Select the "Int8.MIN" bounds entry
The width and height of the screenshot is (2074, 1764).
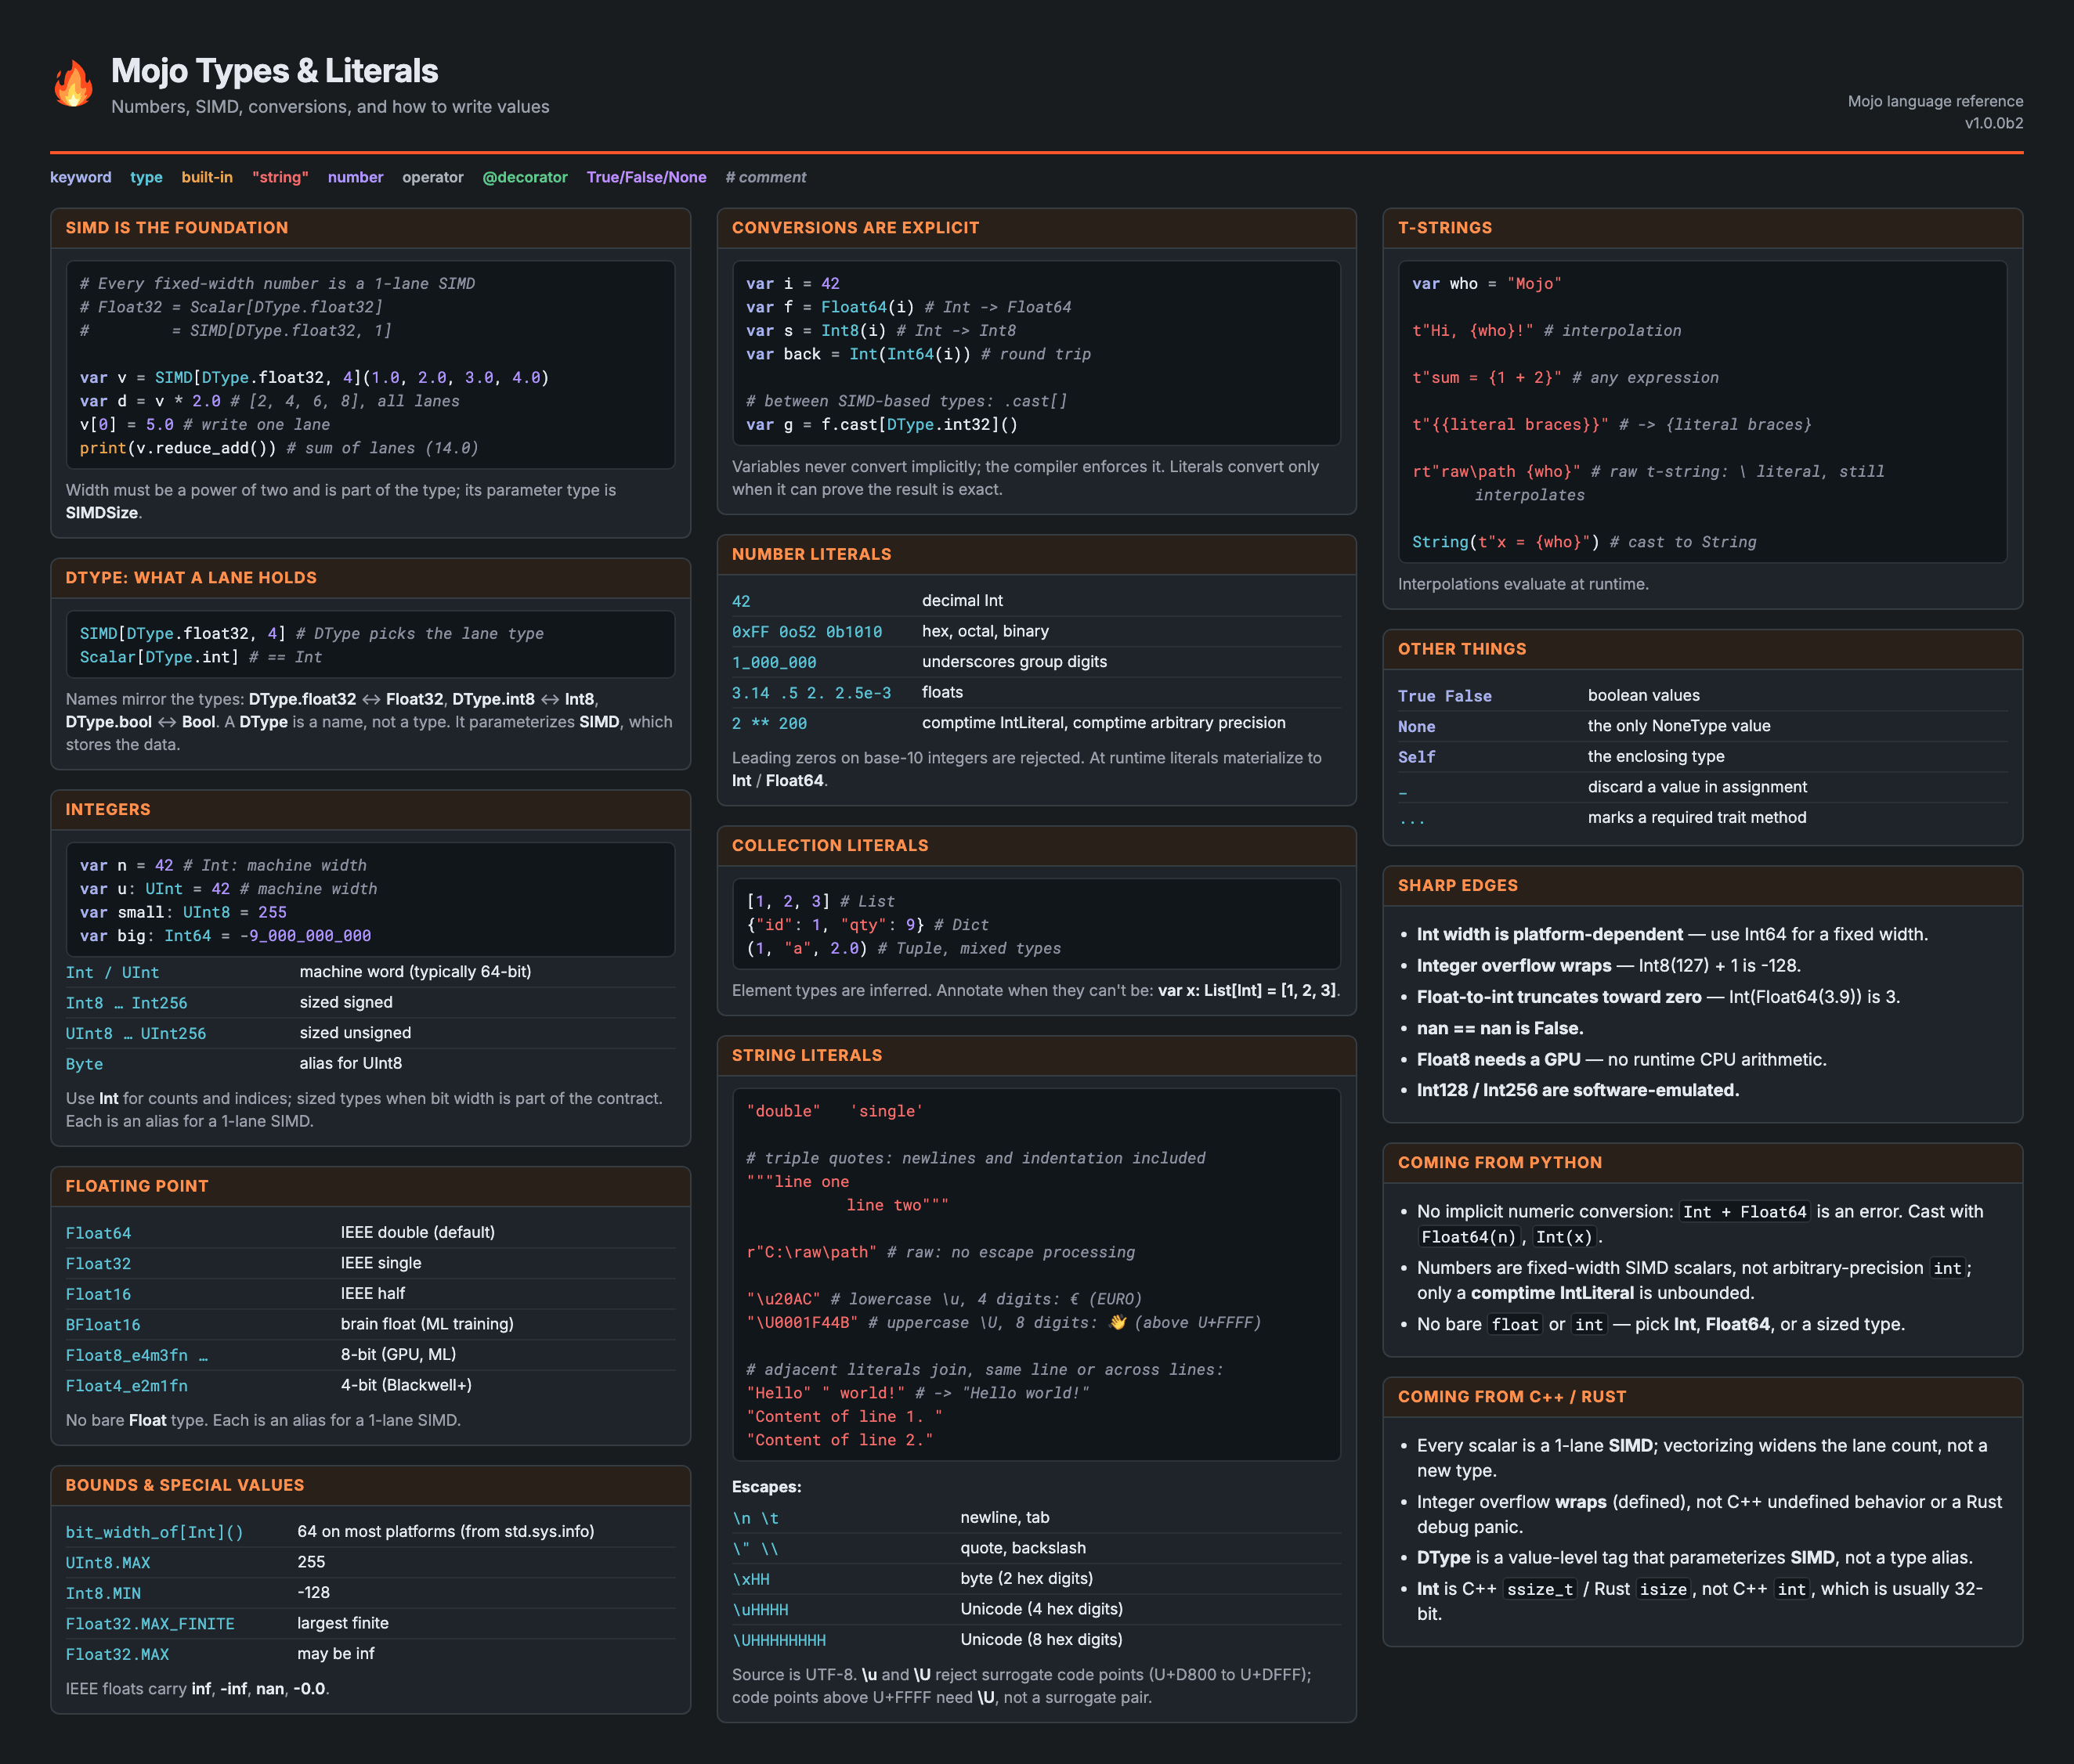coord(103,1594)
